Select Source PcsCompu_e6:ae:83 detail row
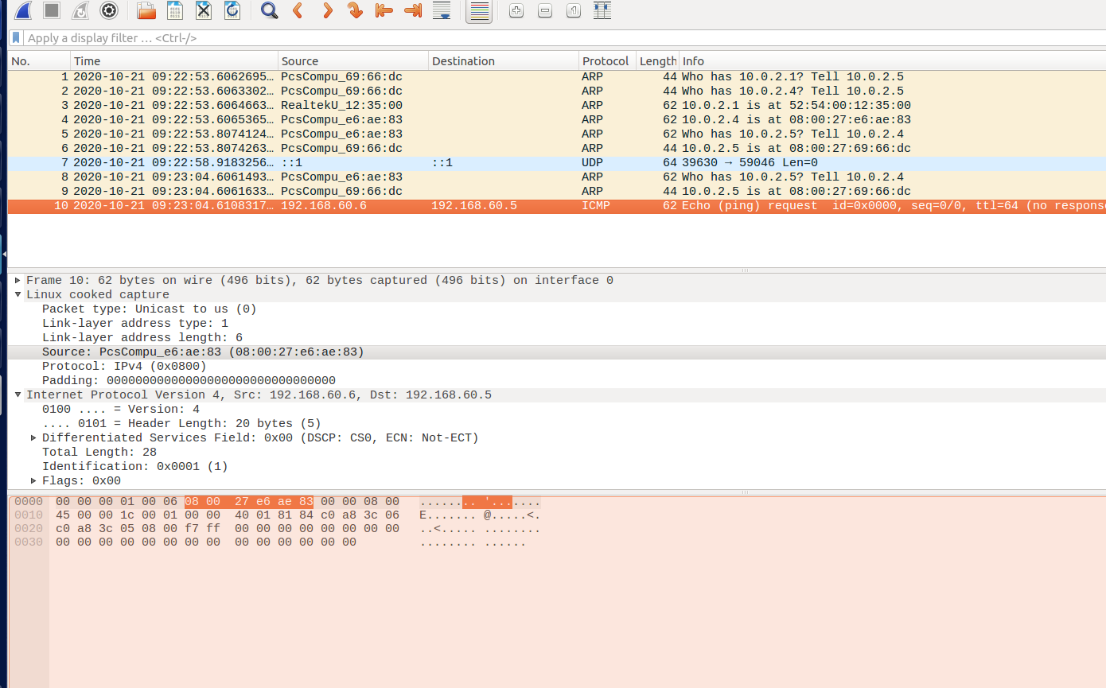1106x688 pixels. [557, 352]
